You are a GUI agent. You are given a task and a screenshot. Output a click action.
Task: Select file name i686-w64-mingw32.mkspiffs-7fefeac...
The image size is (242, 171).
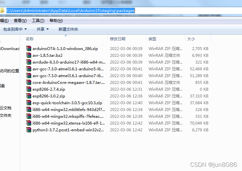pyautogui.click(x=68, y=116)
